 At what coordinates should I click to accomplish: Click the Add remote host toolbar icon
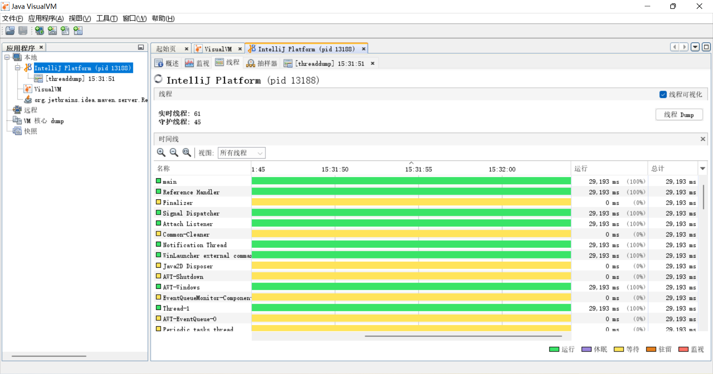[x=39, y=31]
